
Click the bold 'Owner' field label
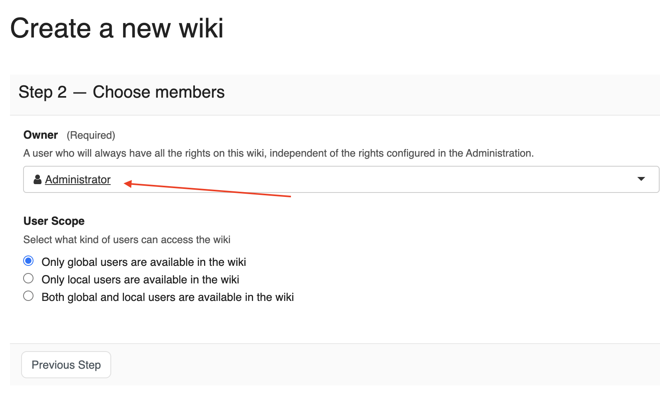click(x=41, y=135)
